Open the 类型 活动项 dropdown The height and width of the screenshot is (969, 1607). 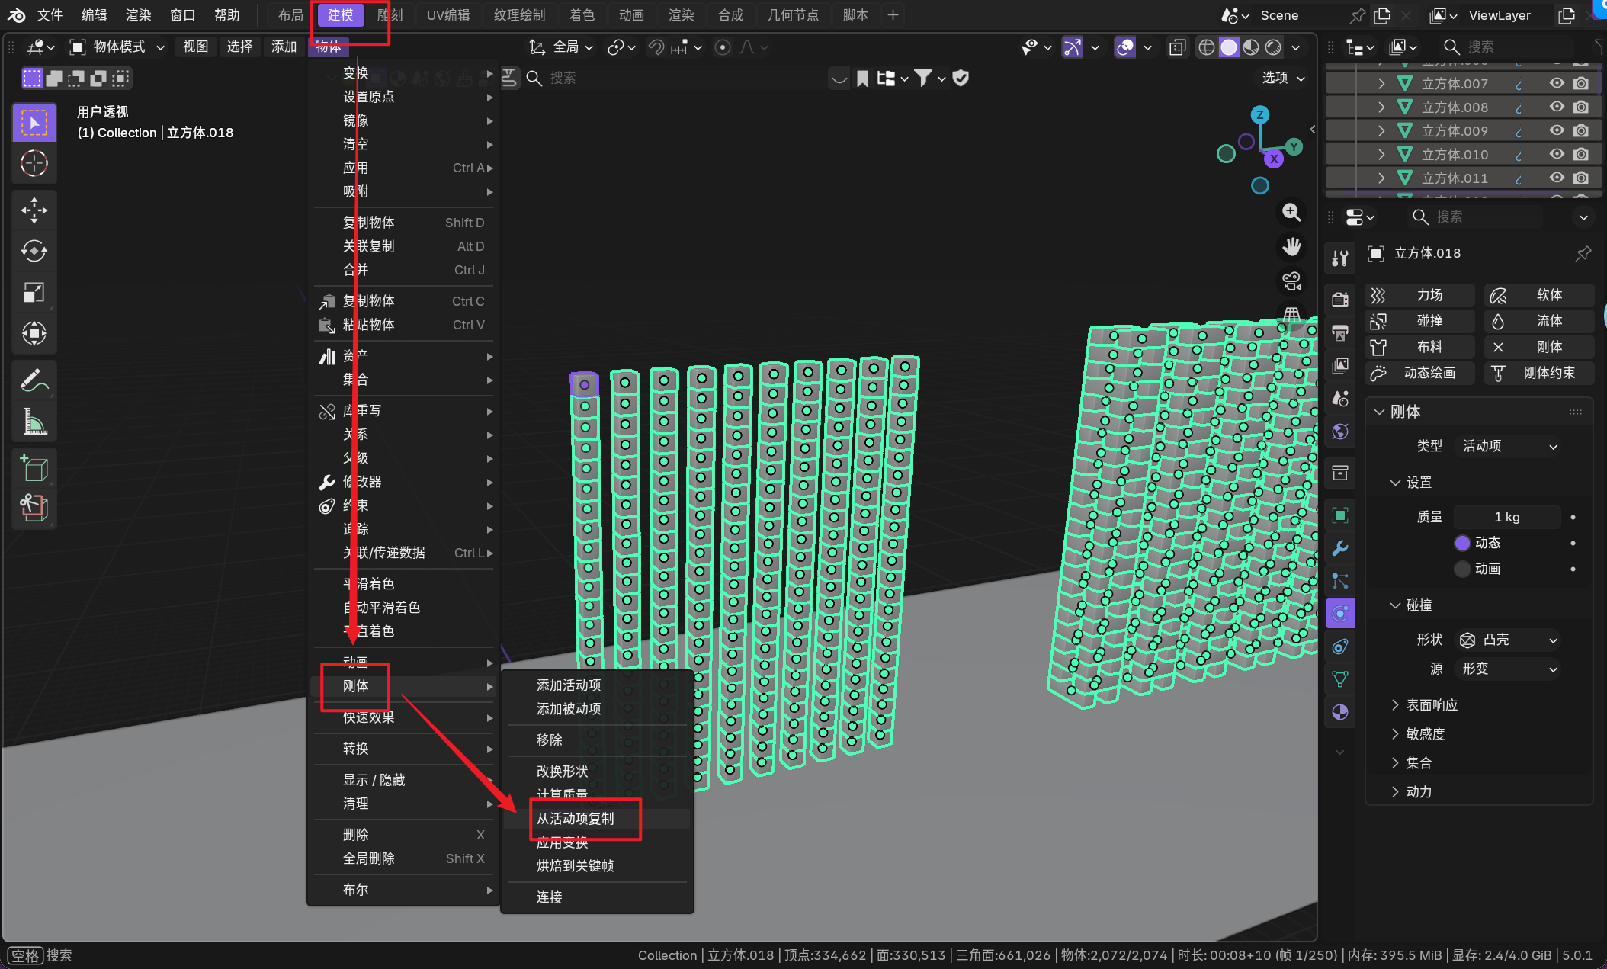[x=1508, y=446]
